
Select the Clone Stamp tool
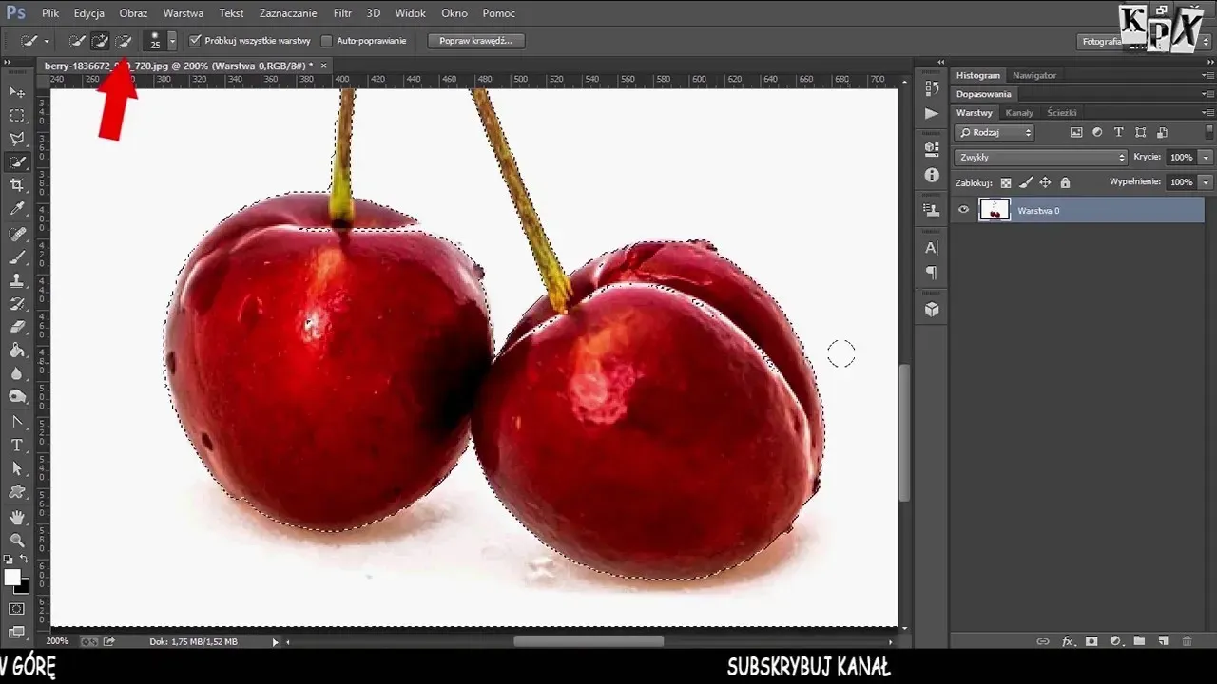(x=17, y=280)
